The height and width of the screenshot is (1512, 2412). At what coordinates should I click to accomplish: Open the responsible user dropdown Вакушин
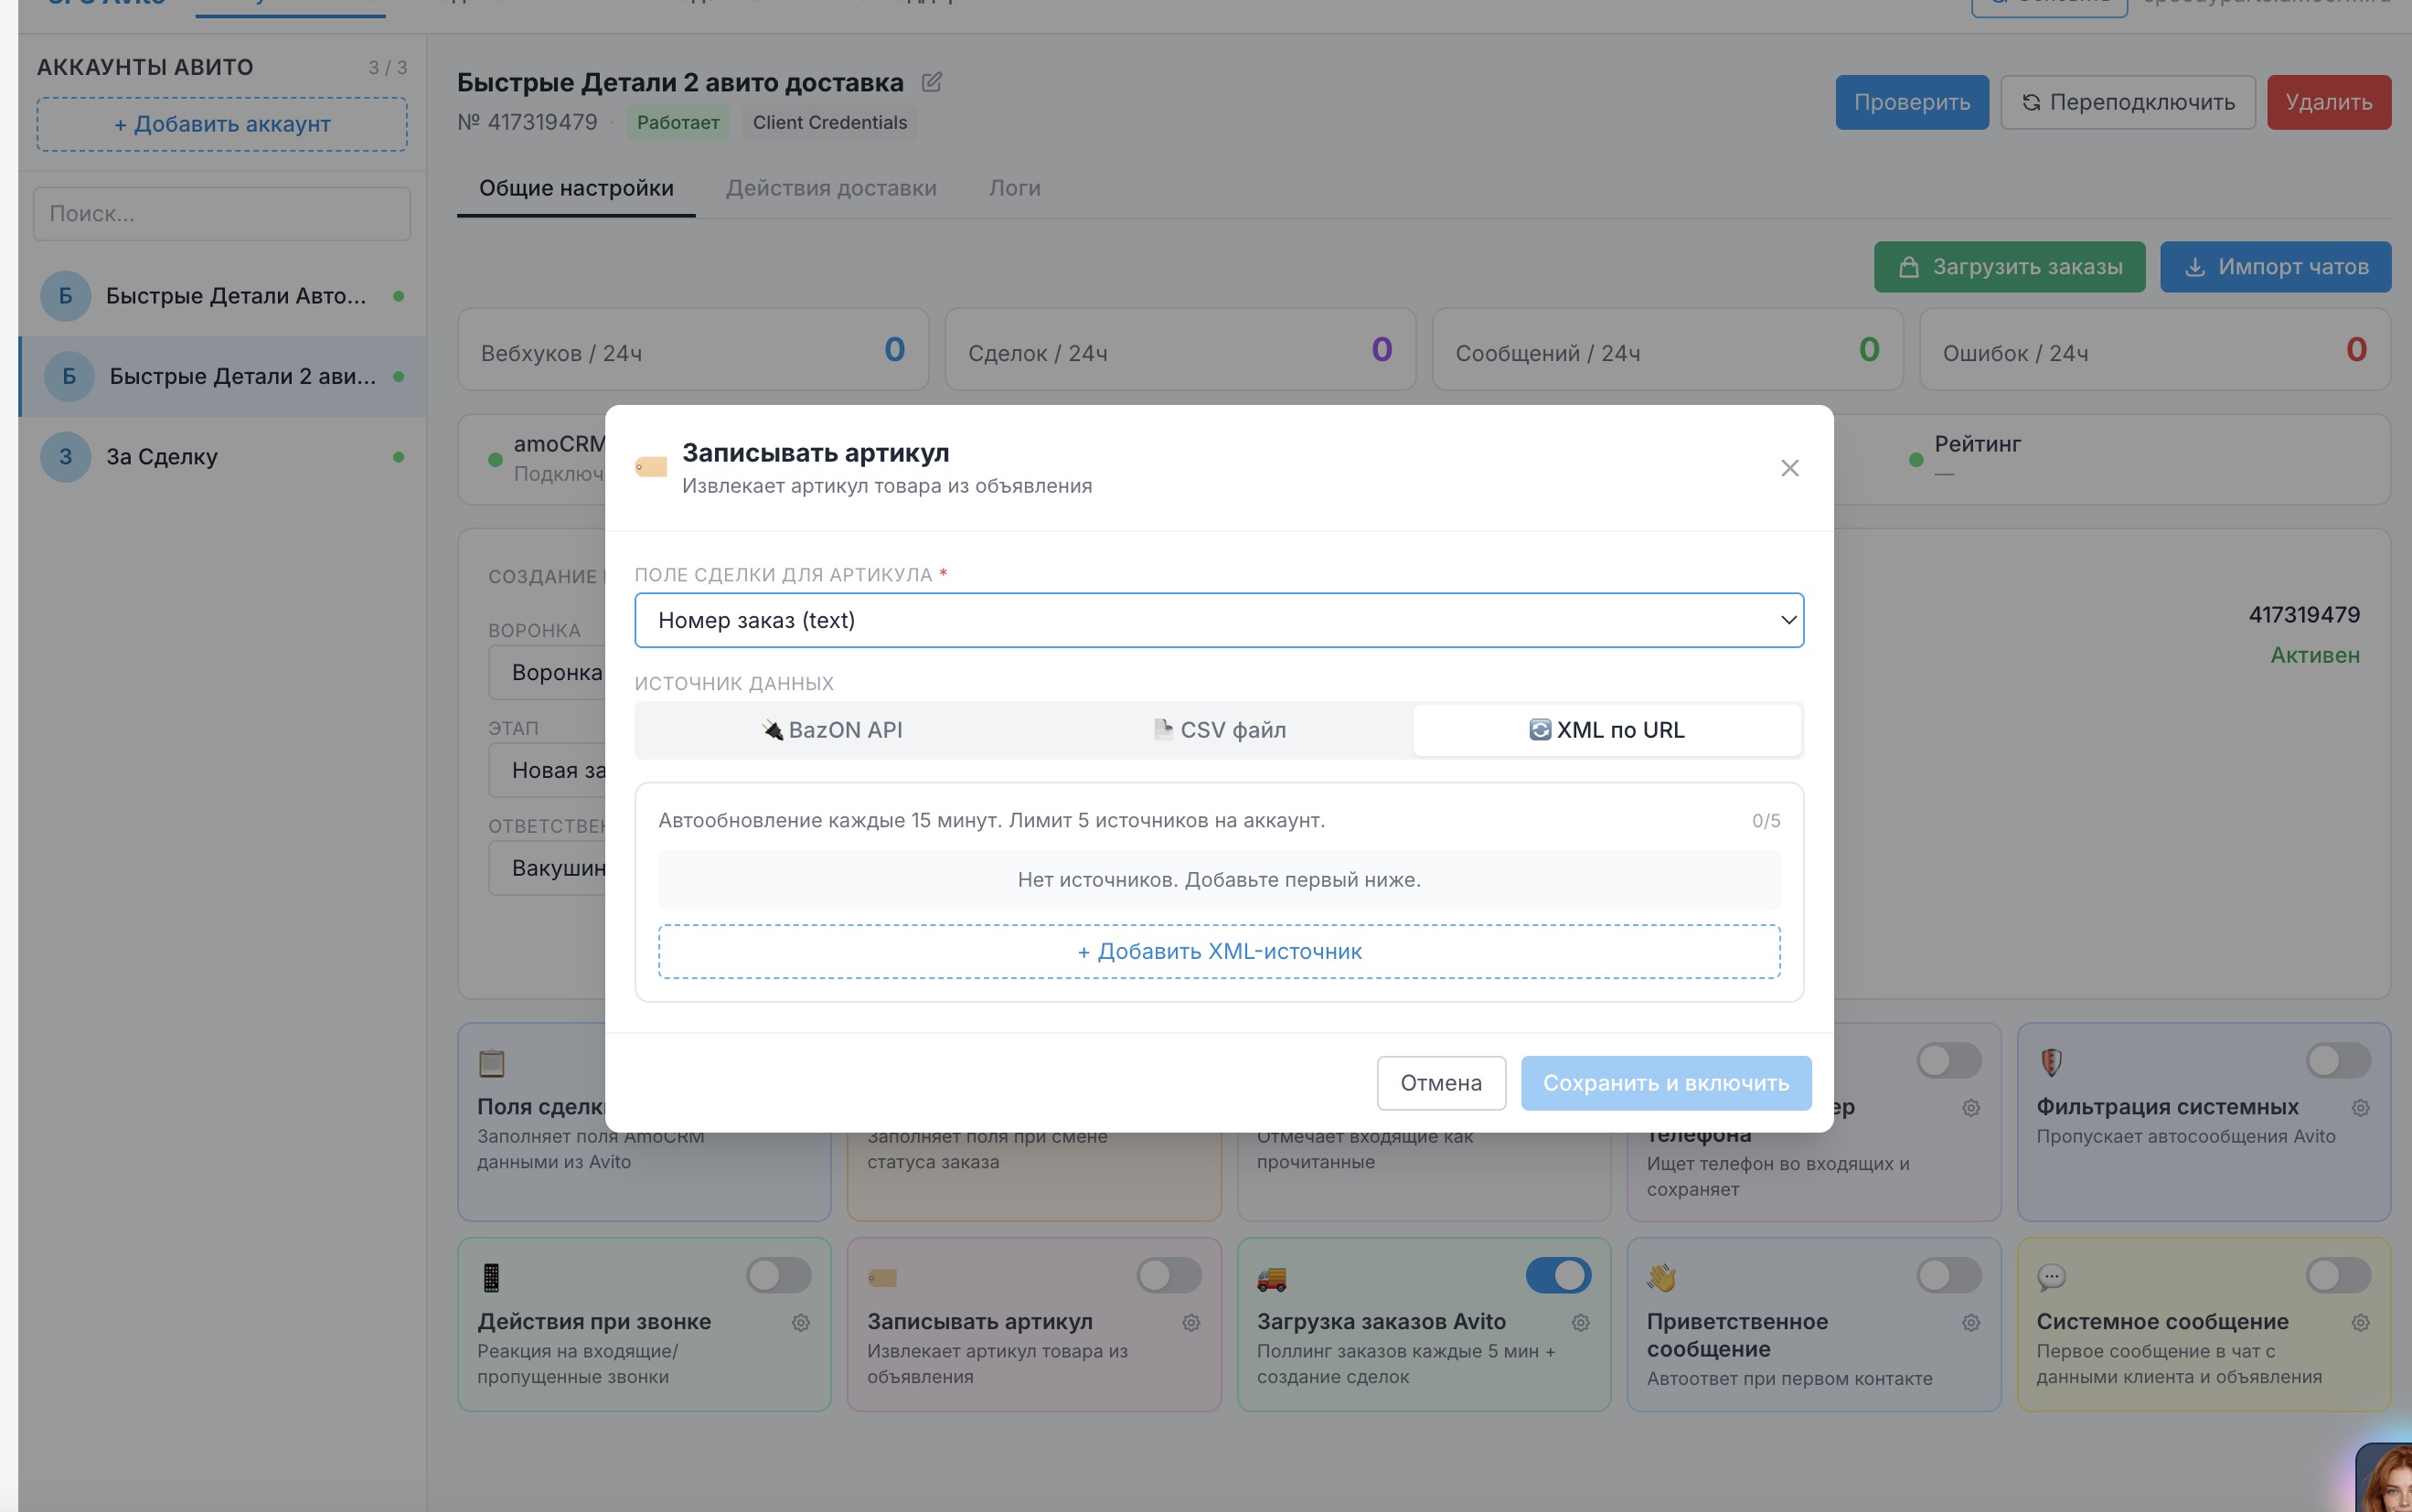(547, 868)
